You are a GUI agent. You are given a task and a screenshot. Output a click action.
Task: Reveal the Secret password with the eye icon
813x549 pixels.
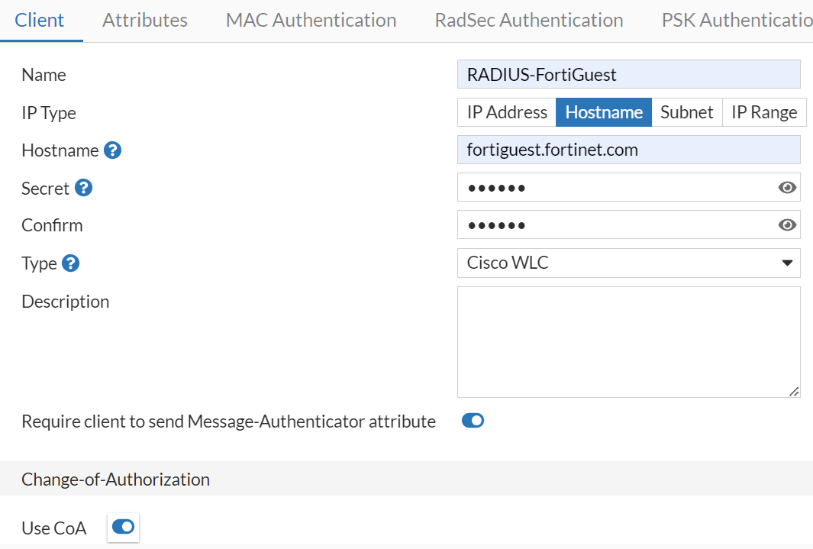pos(787,187)
